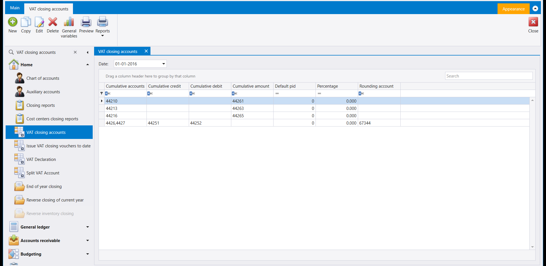Screen dimensions: 546x266
Task: Expand the General ledger section
Action: click(x=88, y=227)
